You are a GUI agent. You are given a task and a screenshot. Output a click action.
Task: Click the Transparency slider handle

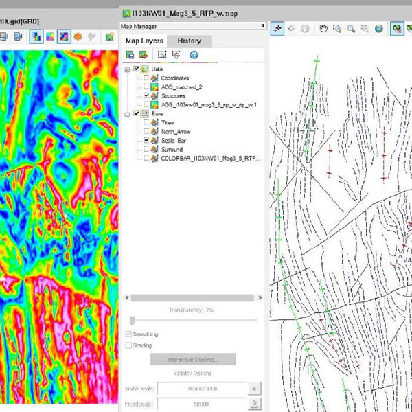(x=131, y=320)
